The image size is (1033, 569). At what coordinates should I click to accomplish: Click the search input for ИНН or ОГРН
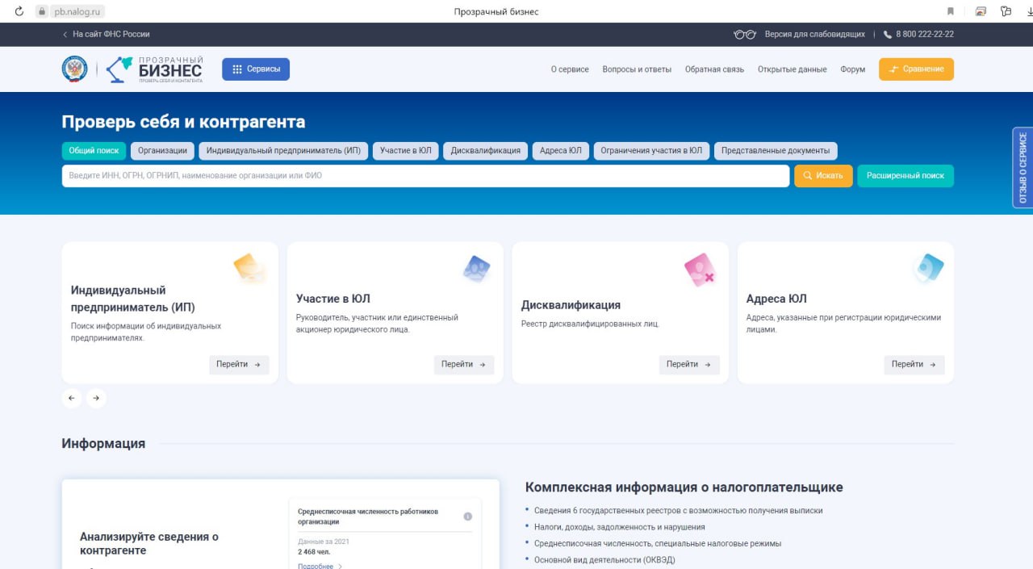coord(425,176)
